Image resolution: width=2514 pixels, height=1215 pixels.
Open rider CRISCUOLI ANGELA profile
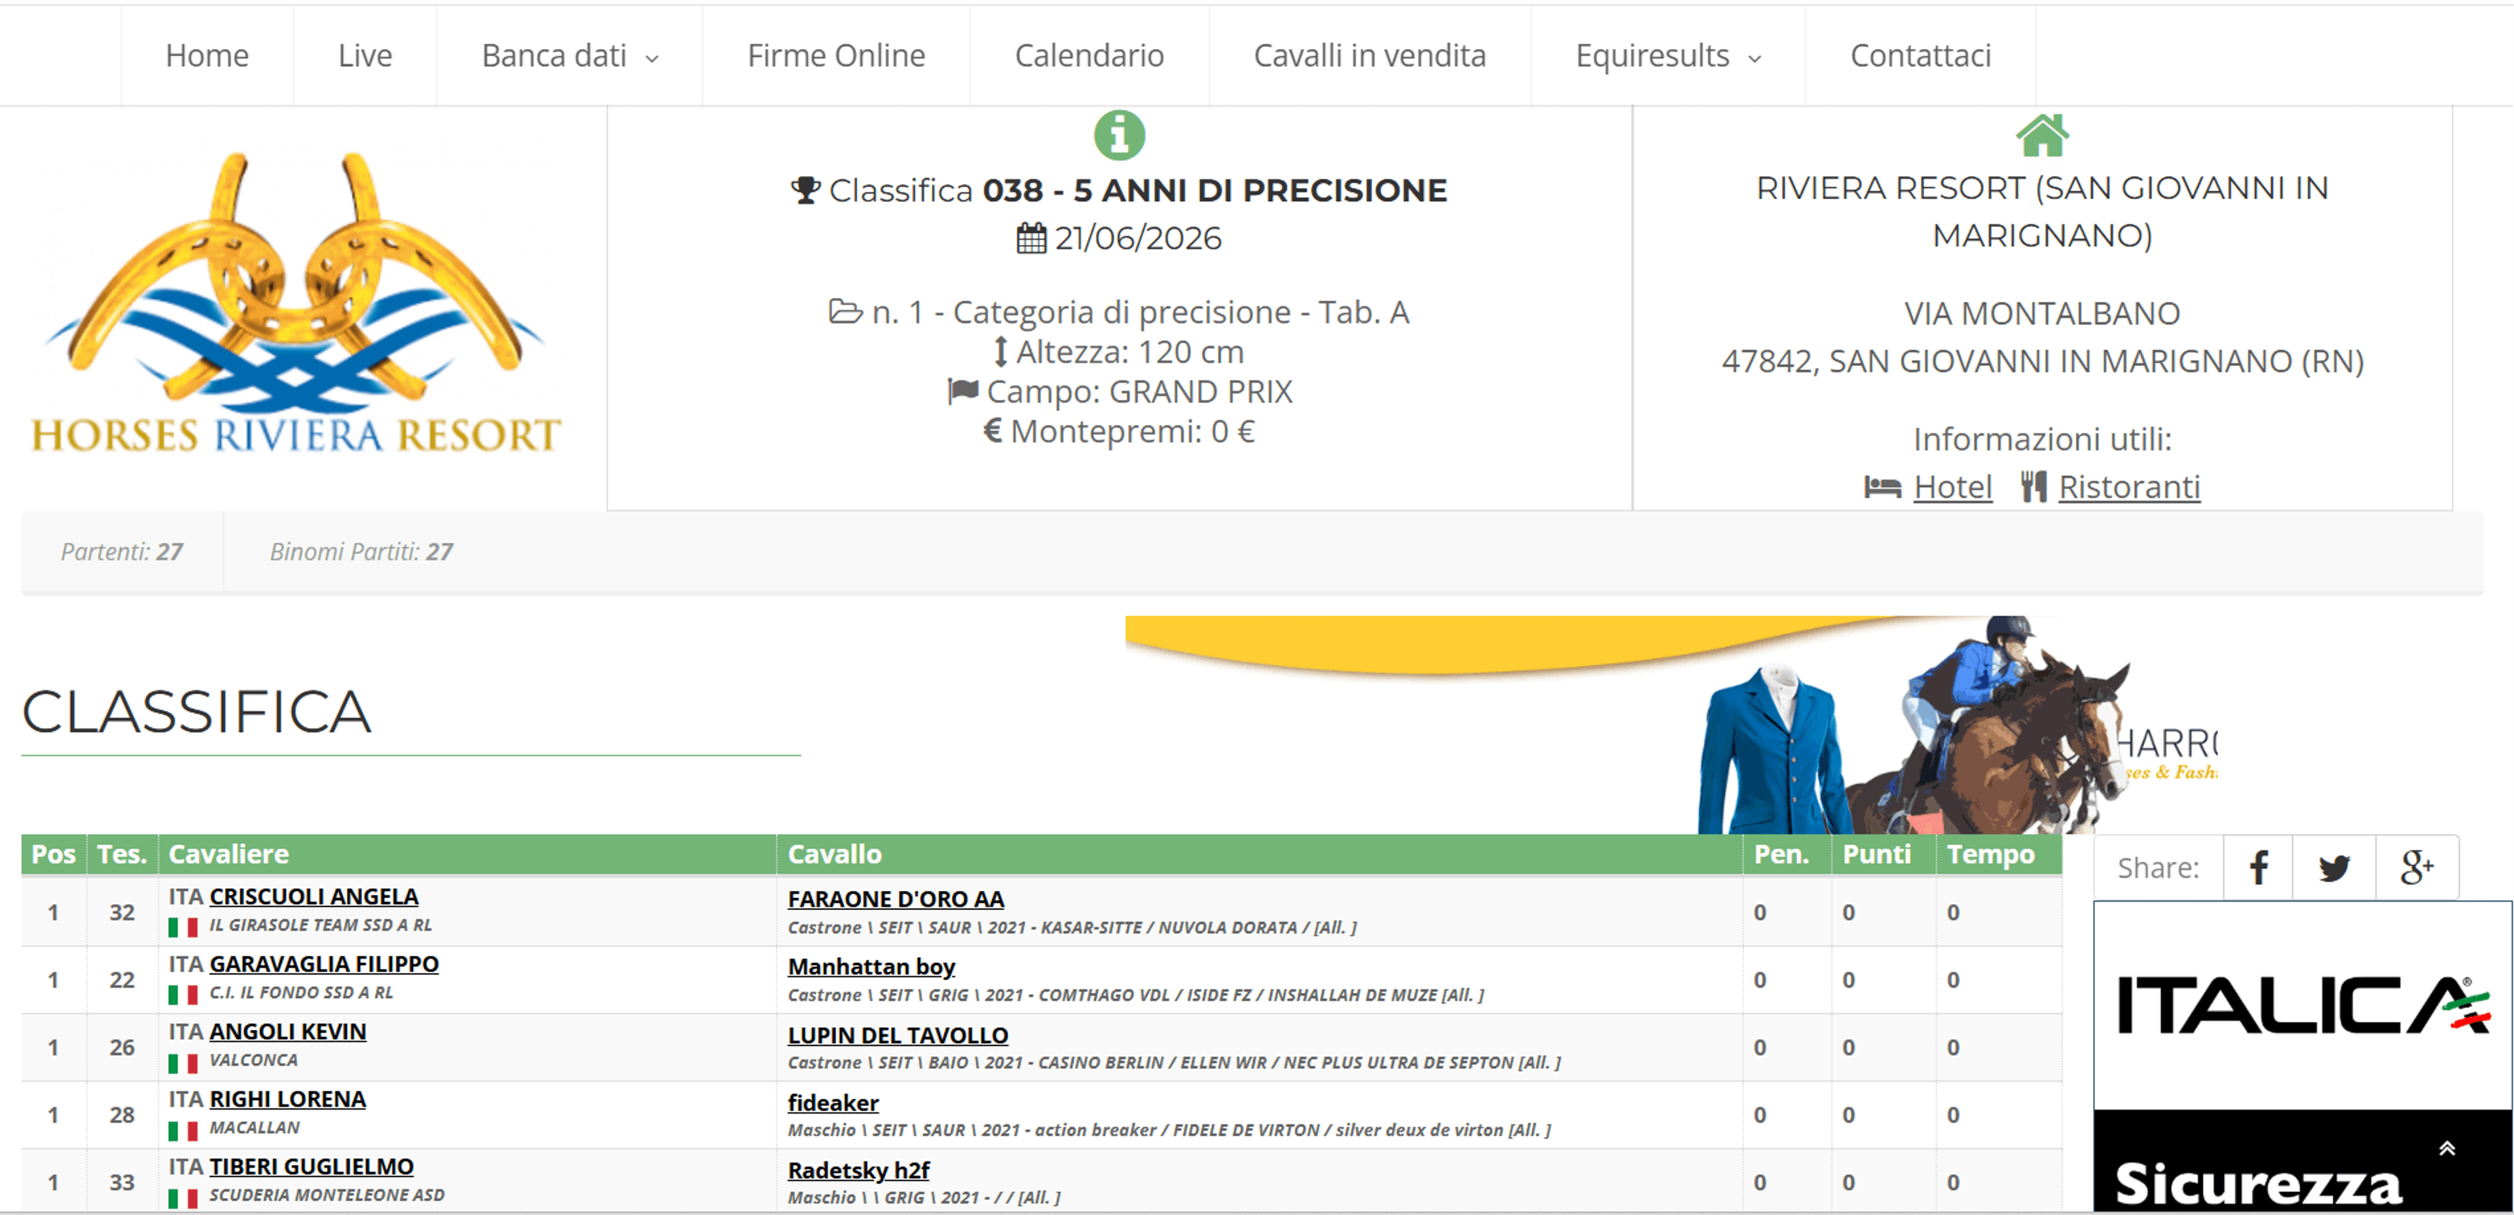click(x=314, y=896)
